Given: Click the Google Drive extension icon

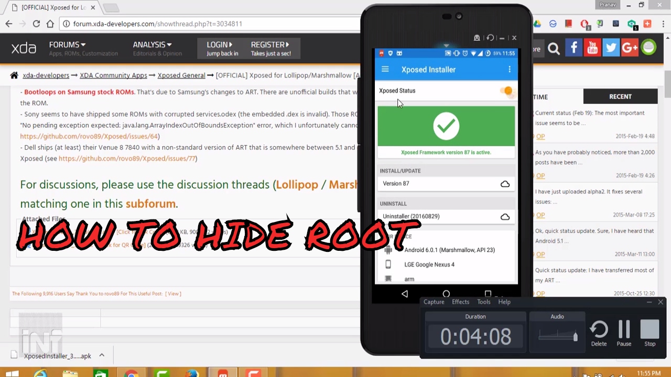Looking at the screenshot, I should coord(537,24).
